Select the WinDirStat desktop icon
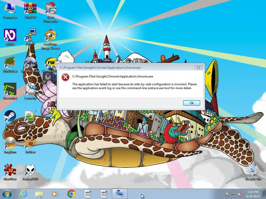This screenshot has width=266, height=199. pyautogui.click(x=10, y=64)
